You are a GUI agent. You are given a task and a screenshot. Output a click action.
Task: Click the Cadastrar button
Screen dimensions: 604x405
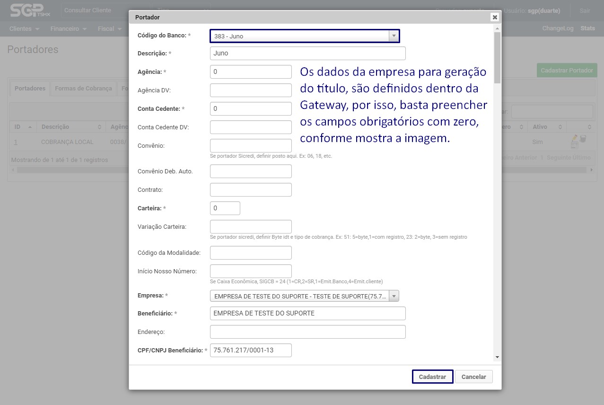click(432, 377)
